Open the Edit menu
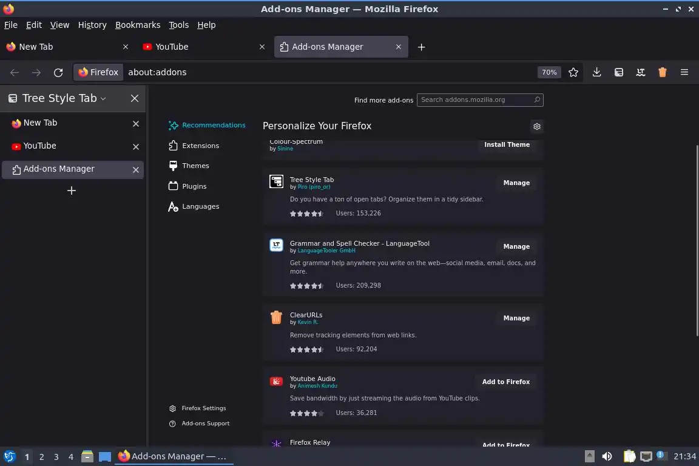The width and height of the screenshot is (699, 466). [x=34, y=25]
